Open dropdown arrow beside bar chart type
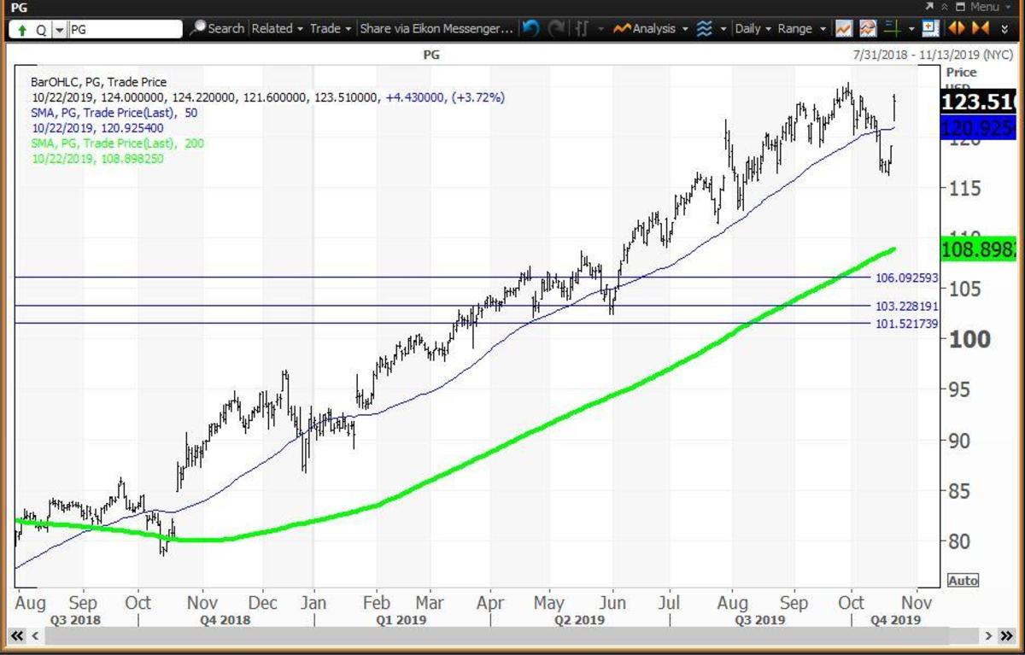 pyautogui.click(x=601, y=28)
